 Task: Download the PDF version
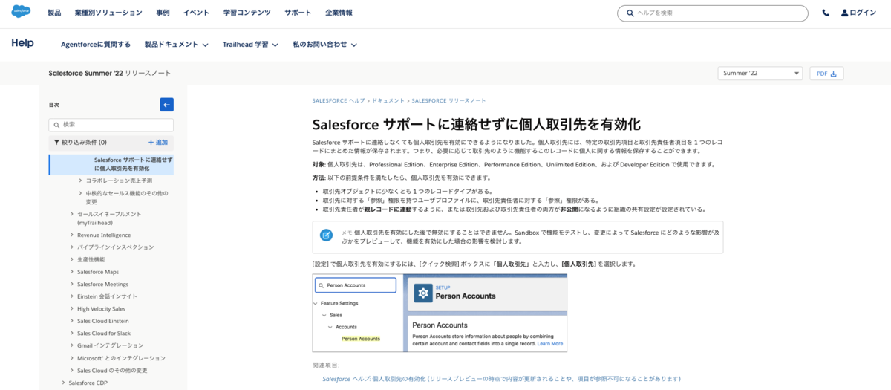coord(826,74)
